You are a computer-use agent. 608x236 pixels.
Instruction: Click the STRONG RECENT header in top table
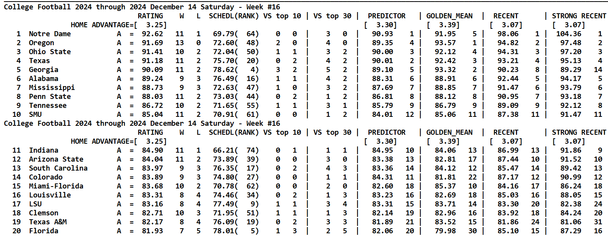tap(579, 16)
